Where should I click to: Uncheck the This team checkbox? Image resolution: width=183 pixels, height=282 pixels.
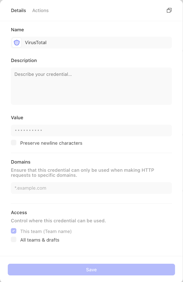pyautogui.click(x=14, y=231)
